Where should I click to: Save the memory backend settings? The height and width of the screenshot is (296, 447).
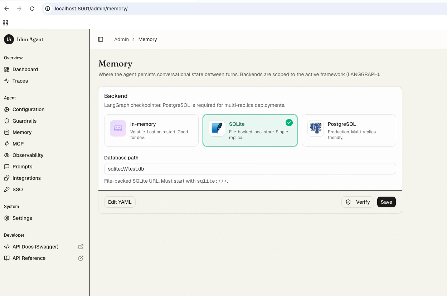(387, 202)
